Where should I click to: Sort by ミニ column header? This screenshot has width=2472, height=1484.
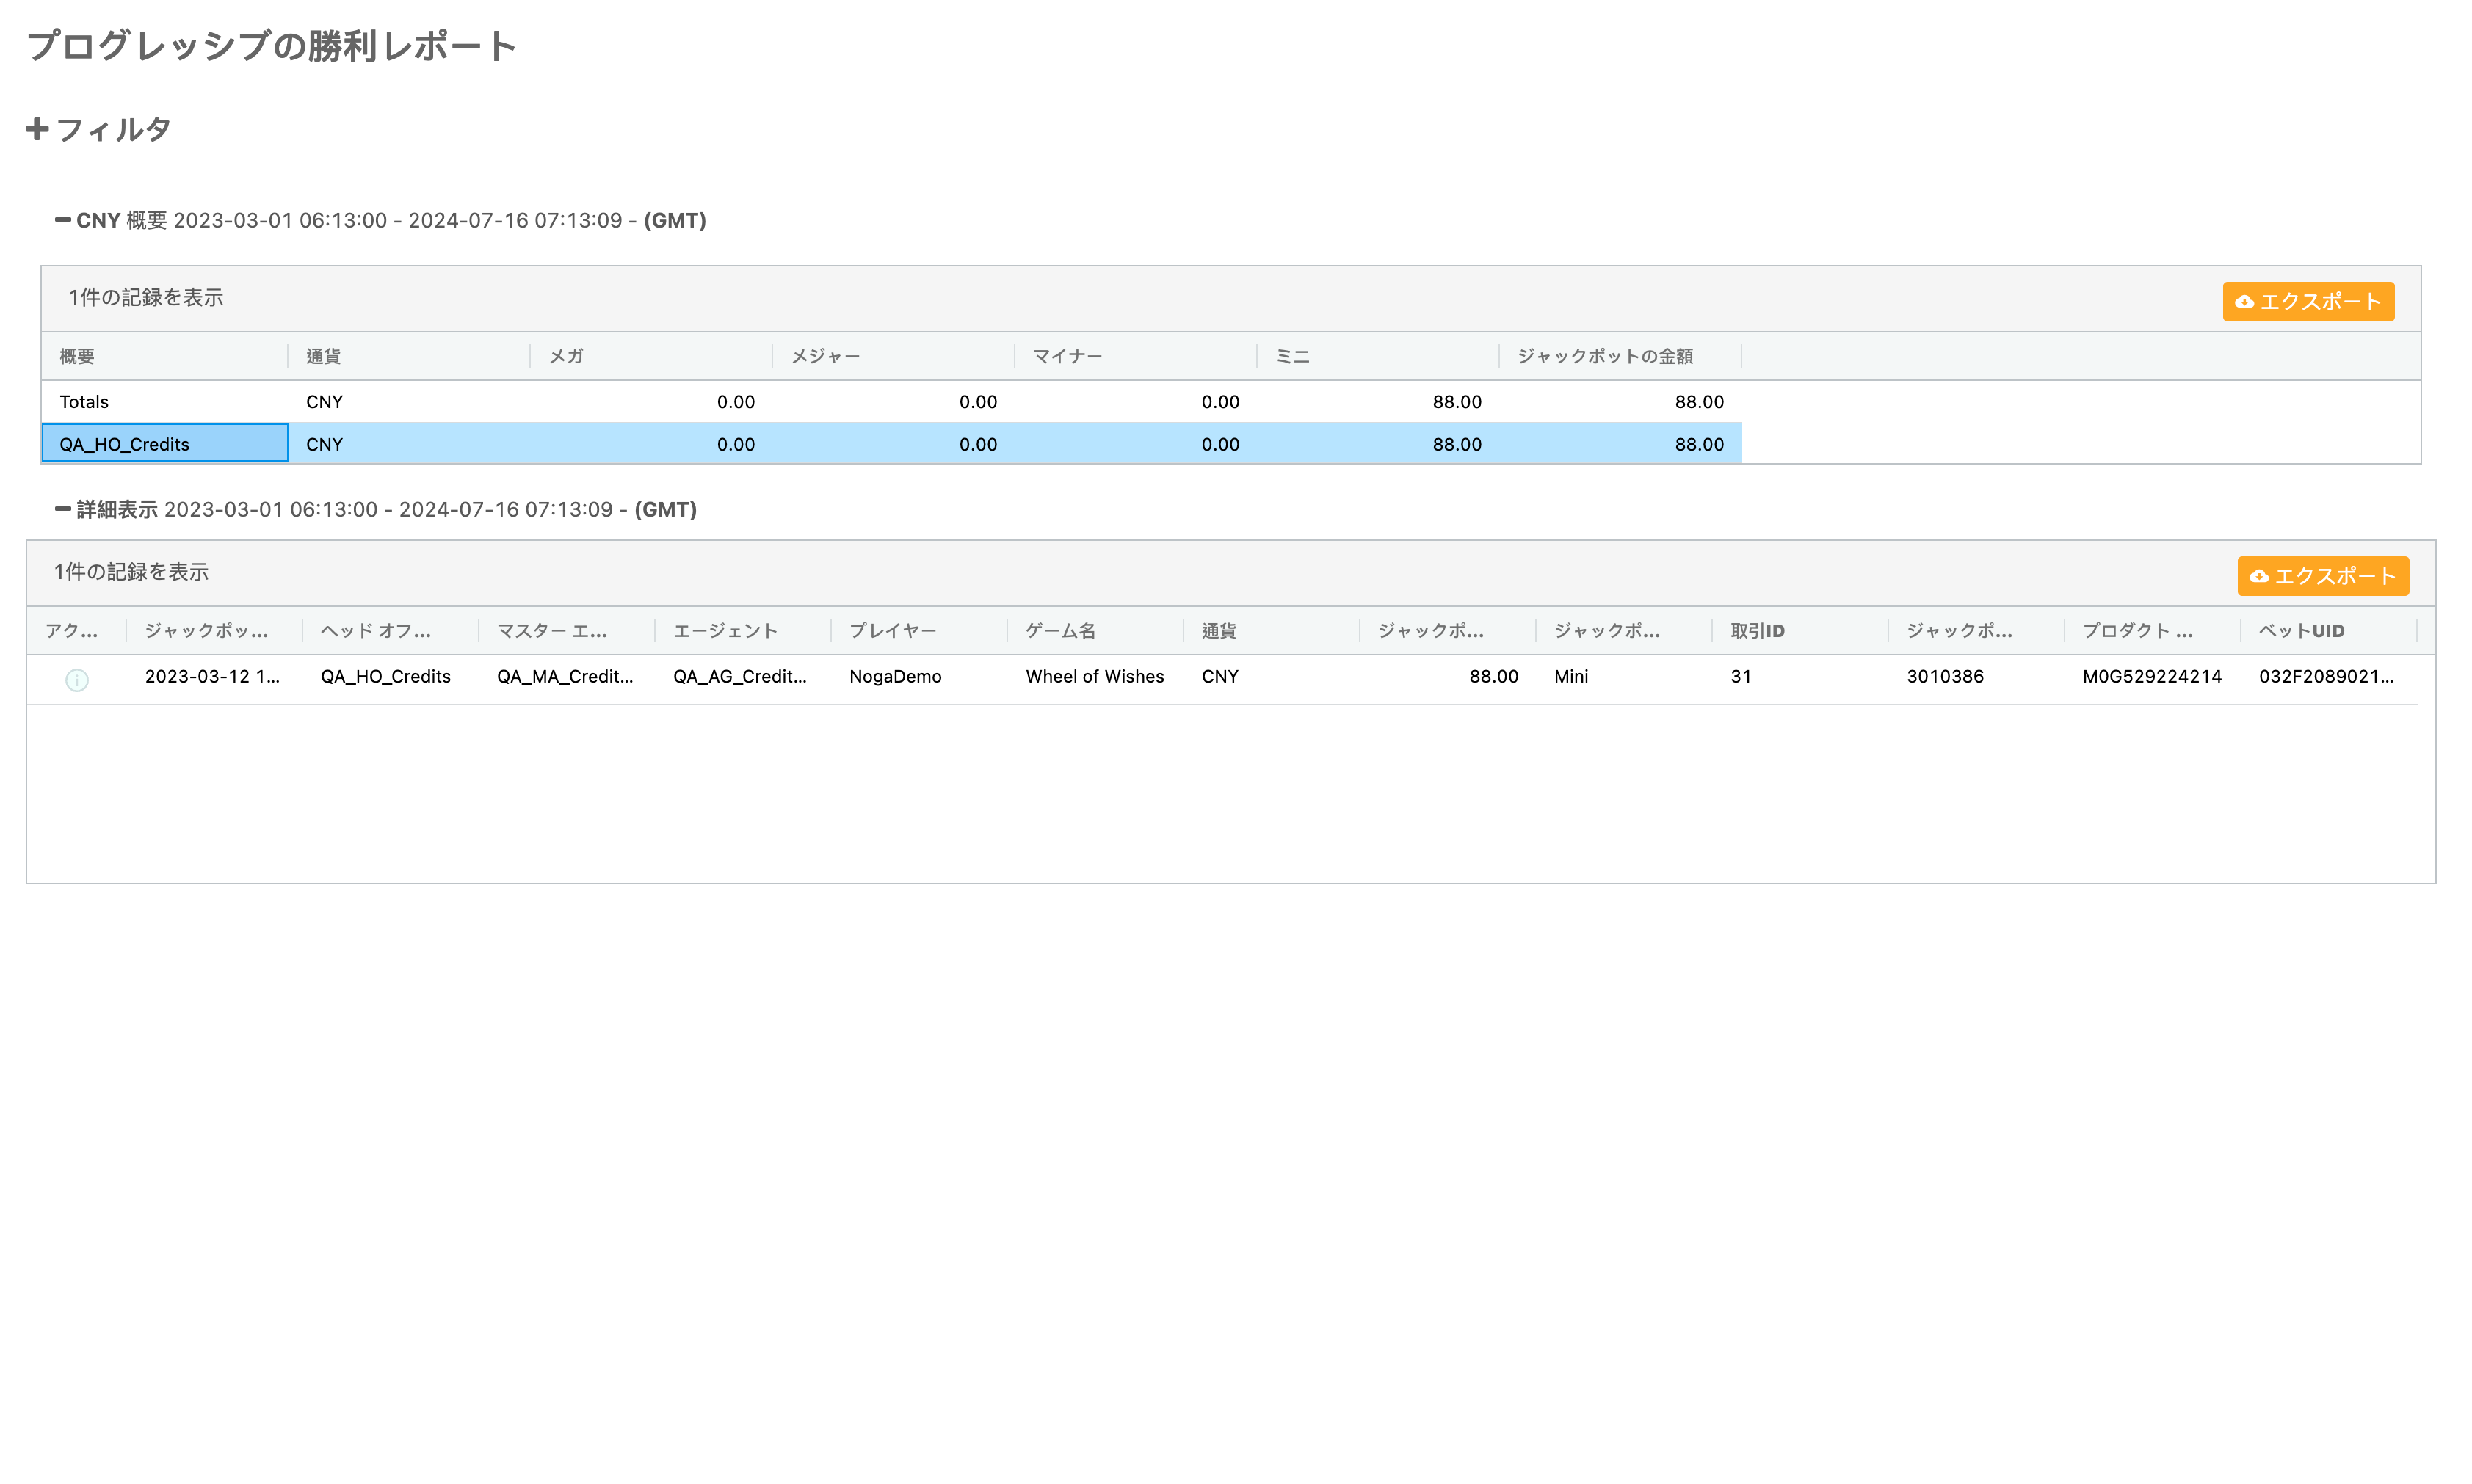[1292, 356]
